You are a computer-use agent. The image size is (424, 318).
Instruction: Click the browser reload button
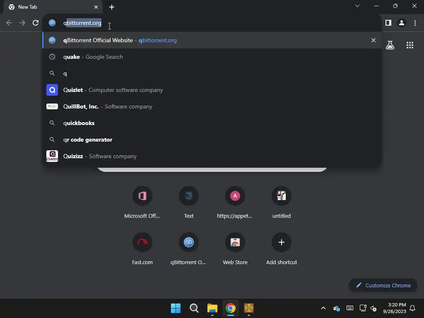click(36, 23)
